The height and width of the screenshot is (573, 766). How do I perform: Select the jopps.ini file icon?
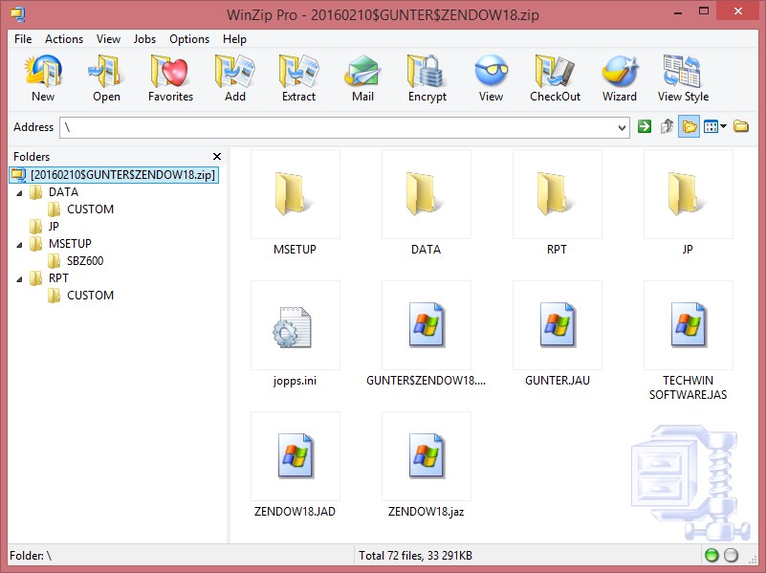[x=295, y=325]
